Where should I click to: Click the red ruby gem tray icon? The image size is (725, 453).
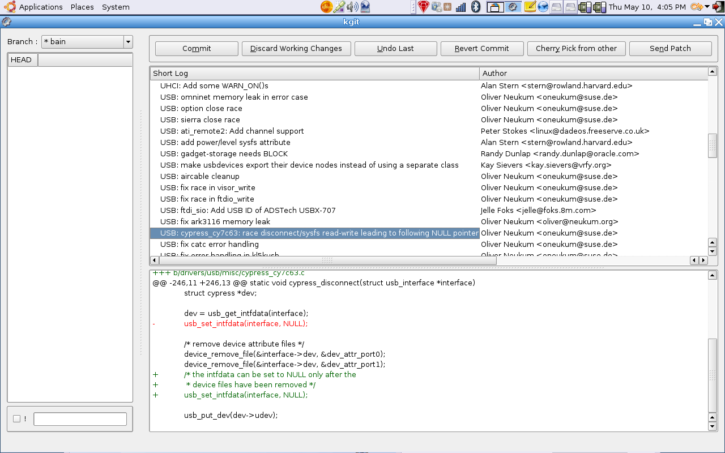[424, 7]
